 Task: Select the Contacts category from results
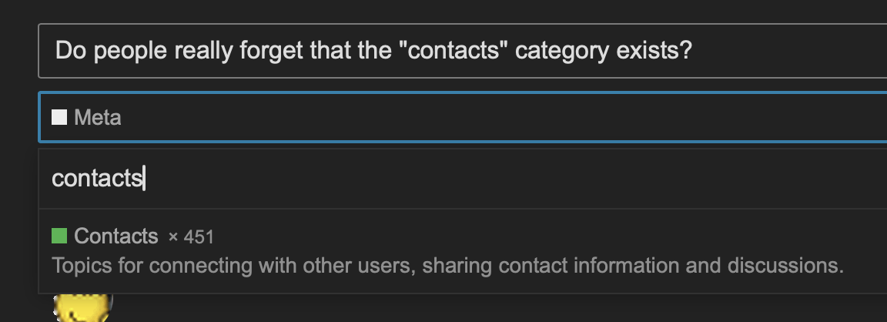462,251
